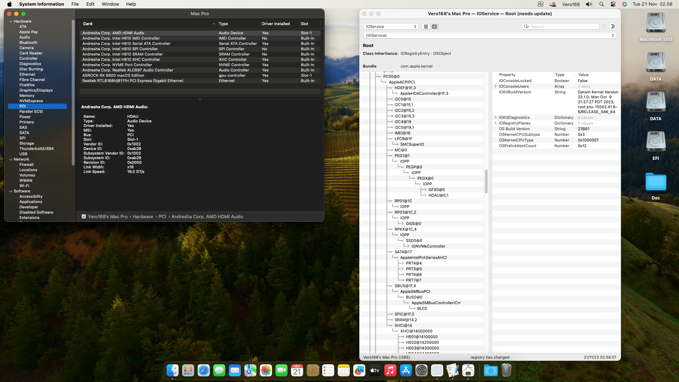
Task: Open the Macintosh SSD drive
Action: pyautogui.click(x=655, y=23)
